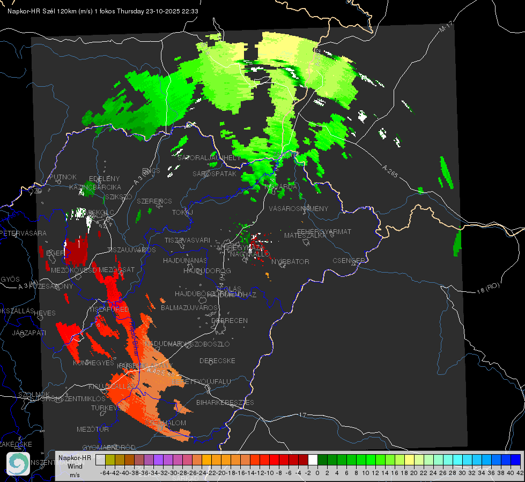Viewport: 525px width, 482px height.
Task: Click the VÁSÁROSNAMÉNY label
Action: tap(299, 208)
